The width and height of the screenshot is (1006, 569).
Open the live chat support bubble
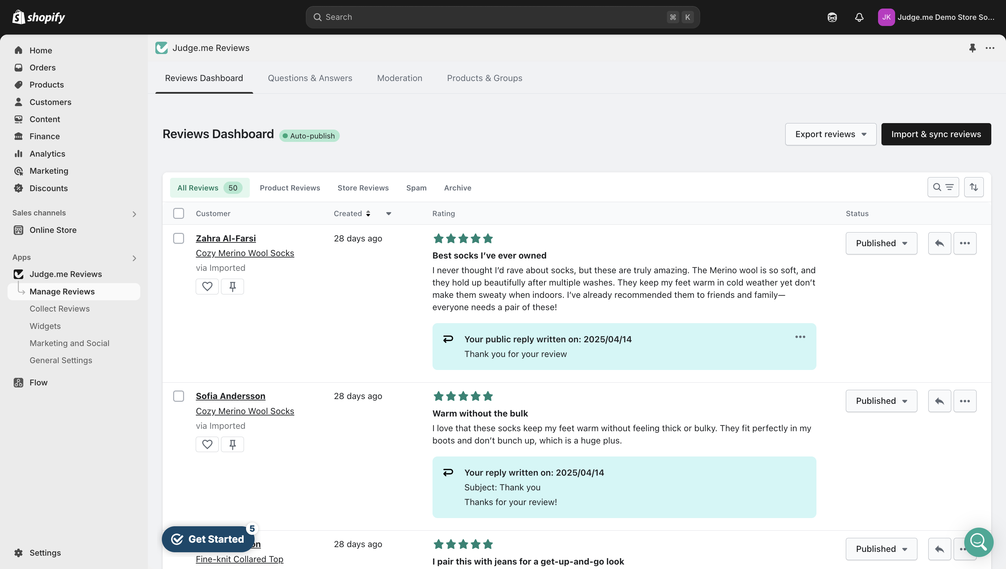tap(979, 542)
